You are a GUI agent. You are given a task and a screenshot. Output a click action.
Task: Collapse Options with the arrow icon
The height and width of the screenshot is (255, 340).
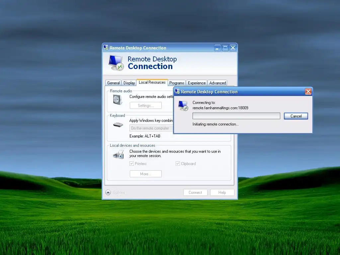108,192
